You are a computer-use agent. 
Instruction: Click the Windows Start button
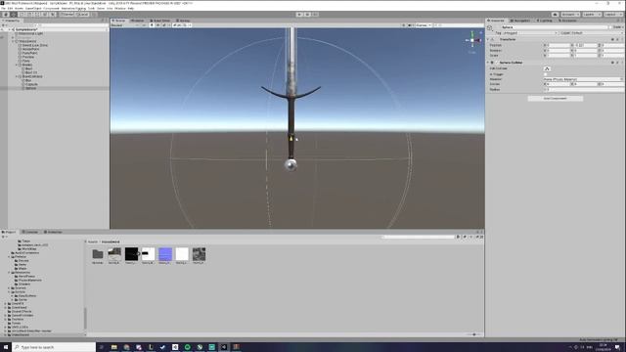pos(6,347)
